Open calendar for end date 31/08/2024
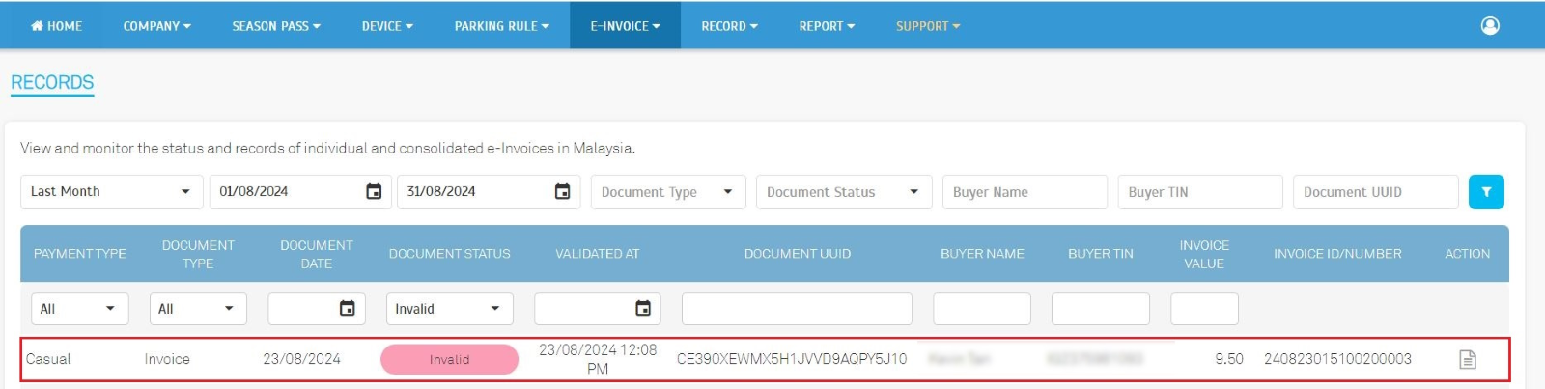 pos(562,192)
